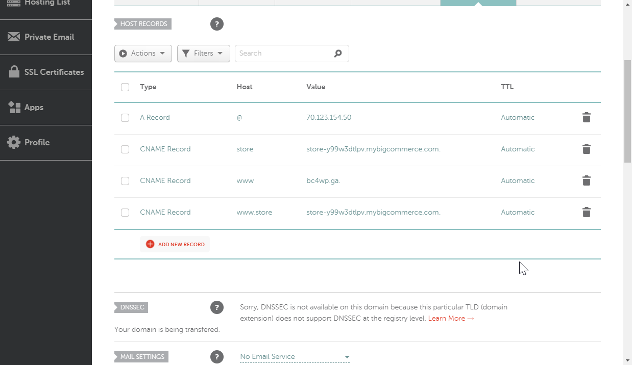Focus the host records Search field

(x=283, y=54)
